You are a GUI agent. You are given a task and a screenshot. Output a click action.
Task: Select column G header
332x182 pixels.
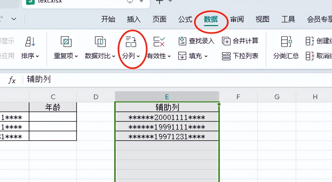coord(277,97)
